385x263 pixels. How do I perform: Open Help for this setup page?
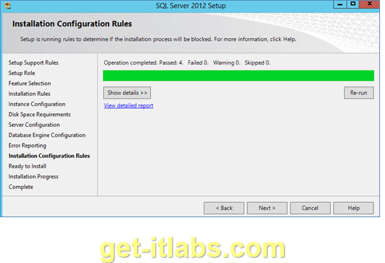pos(353,208)
